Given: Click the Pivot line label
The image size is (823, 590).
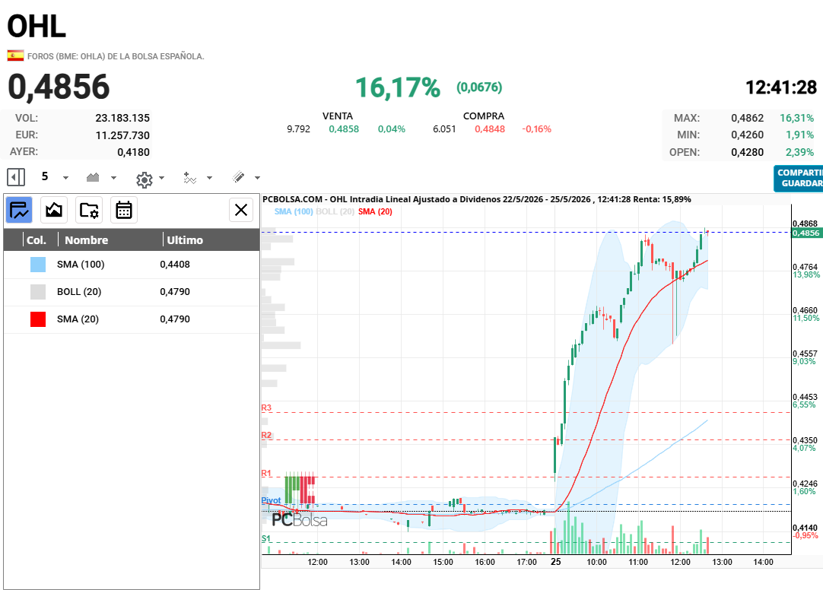Looking at the screenshot, I should coord(271,500).
